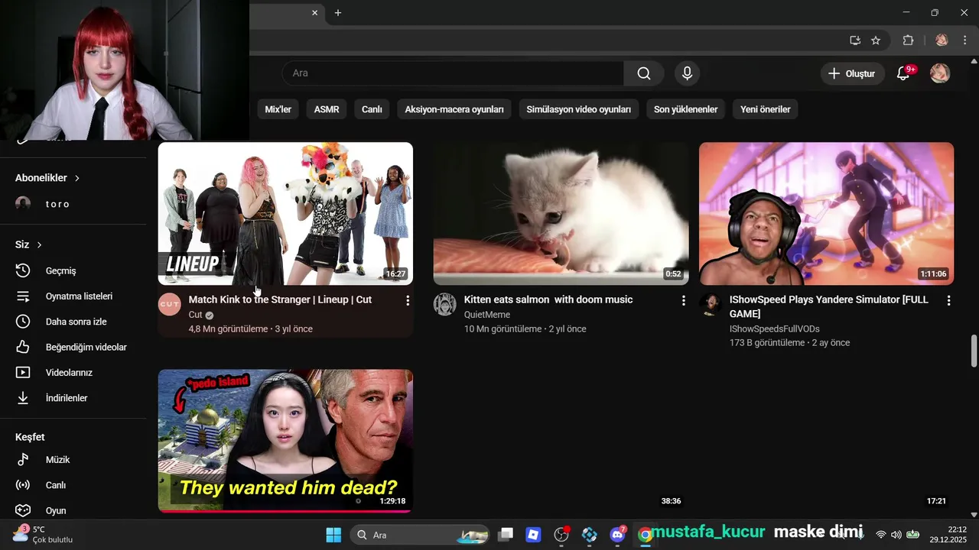
Task: Open the Match Kink Lineup video thumbnail
Action: click(285, 213)
